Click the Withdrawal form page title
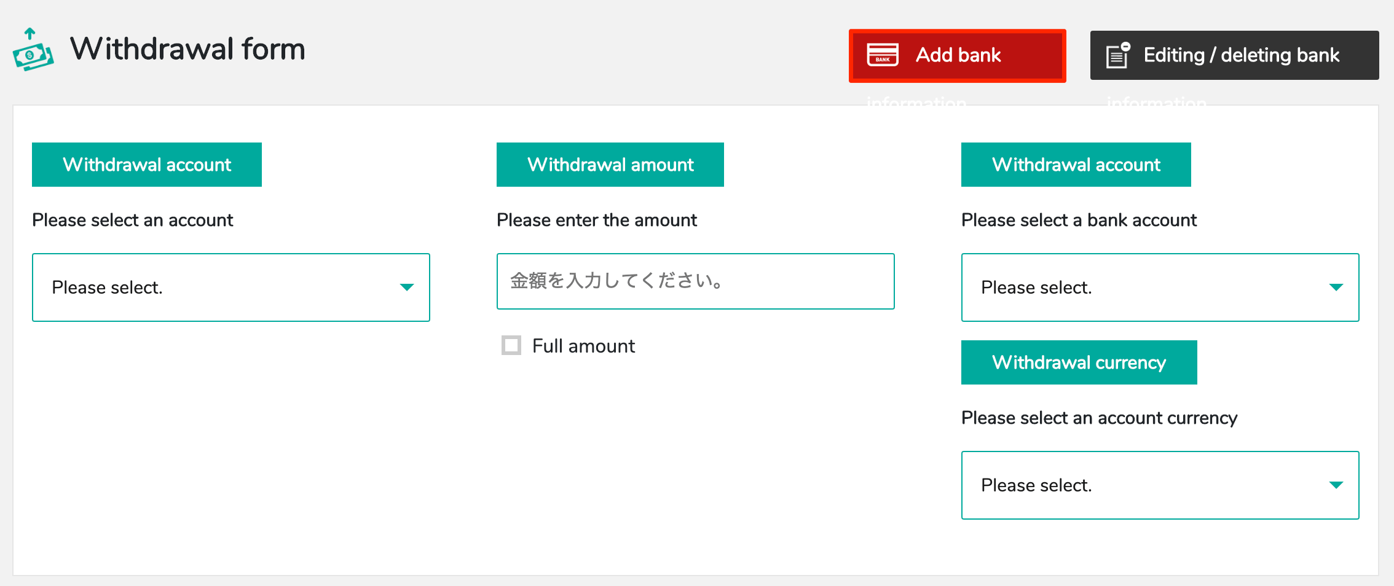This screenshot has width=1394, height=586. coord(187,49)
